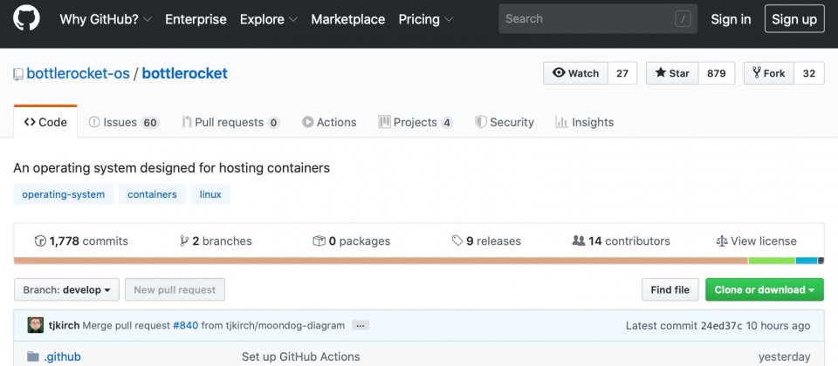Click tjkirch's avatar thumbnail
This screenshot has height=366, width=838.
[x=35, y=325]
